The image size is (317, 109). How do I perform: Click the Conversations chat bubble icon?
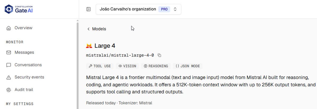[9, 65]
